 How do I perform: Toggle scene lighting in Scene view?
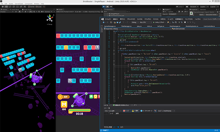click(x=20, y=12)
